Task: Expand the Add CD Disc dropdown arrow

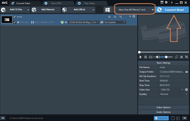Action: (28, 10)
